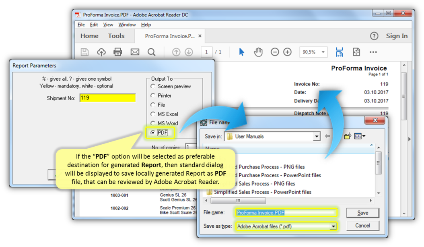Screen dimensions: 424x247
Task: Zoom in with the plus icon
Action: click(x=288, y=52)
